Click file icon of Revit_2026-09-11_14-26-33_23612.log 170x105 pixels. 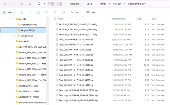pos(57,60)
